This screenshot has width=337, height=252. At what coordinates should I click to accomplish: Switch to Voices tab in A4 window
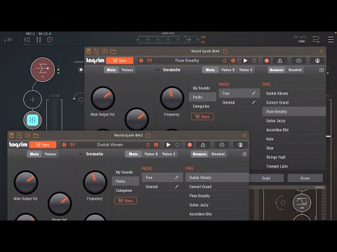click(x=127, y=70)
